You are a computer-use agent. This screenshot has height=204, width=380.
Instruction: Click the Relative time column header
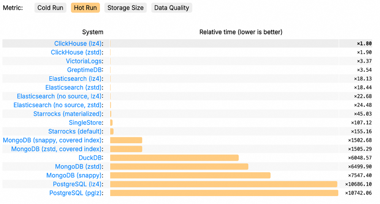pyautogui.click(x=241, y=32)
